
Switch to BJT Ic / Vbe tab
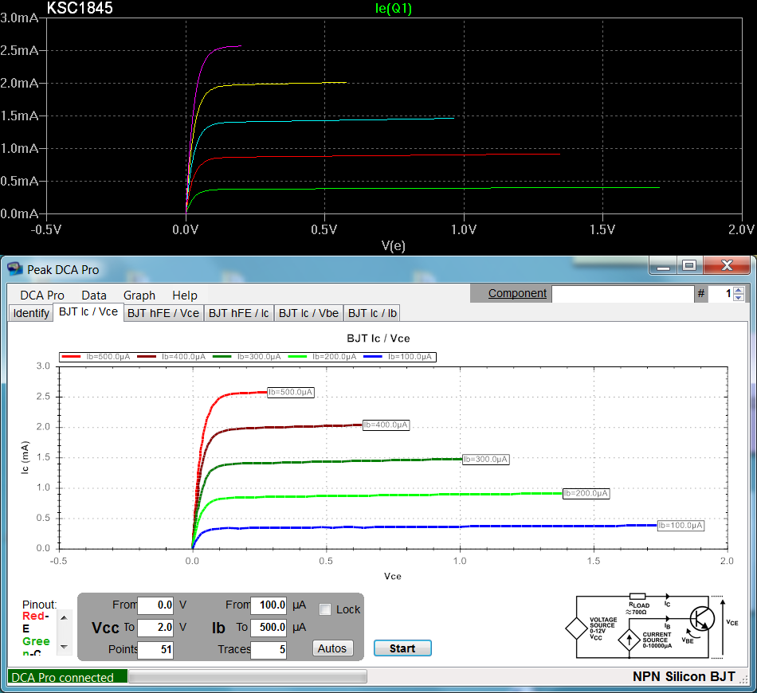pos(308,313)
